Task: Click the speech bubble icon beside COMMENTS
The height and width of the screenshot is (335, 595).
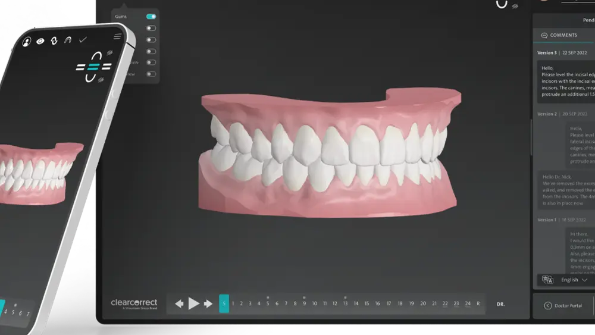Action: pos(544,35)
